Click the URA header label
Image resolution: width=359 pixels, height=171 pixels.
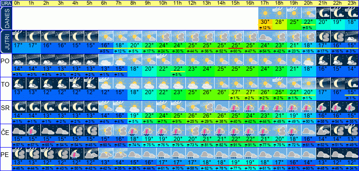[6, 3]
